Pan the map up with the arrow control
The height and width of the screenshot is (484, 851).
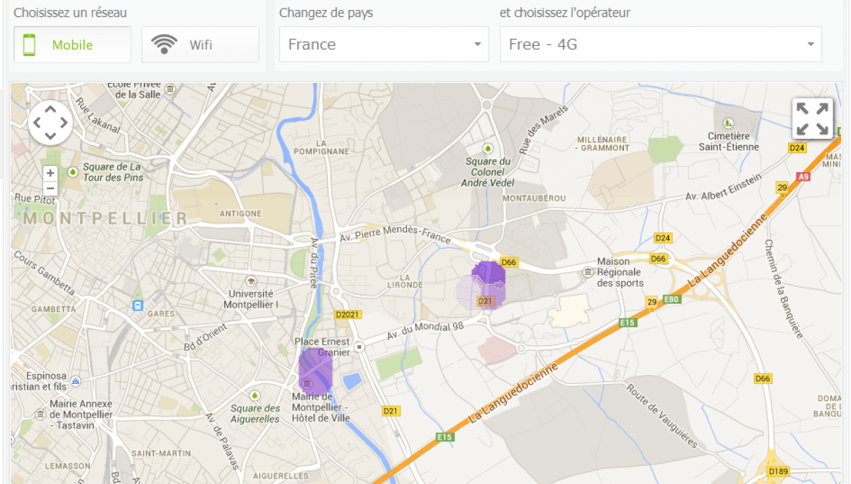tap(50, 108)
